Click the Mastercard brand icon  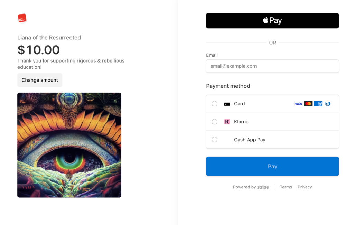coord(308,104)
